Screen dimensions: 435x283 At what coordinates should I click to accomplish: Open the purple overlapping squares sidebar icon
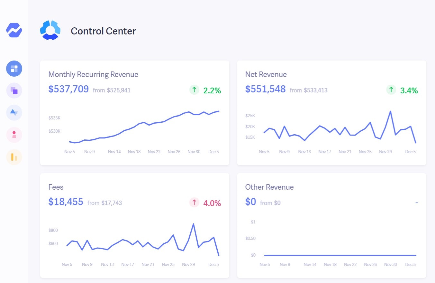click(x=14, y=90)
